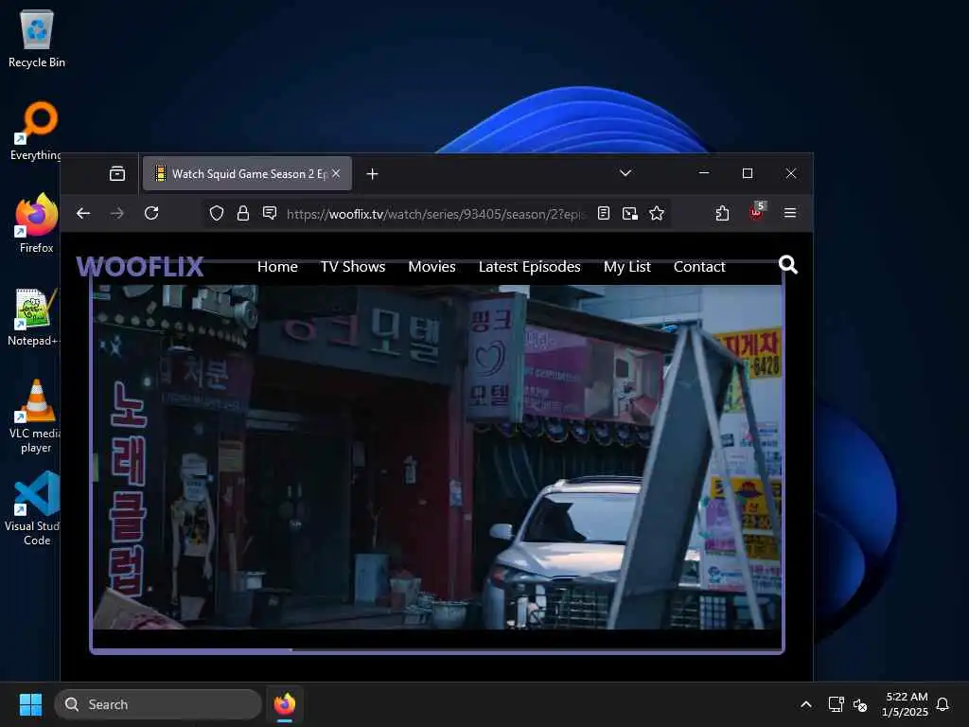Open the Windows Start menu
The width and height of the screenshot is (969, 727).
point(31,704)
